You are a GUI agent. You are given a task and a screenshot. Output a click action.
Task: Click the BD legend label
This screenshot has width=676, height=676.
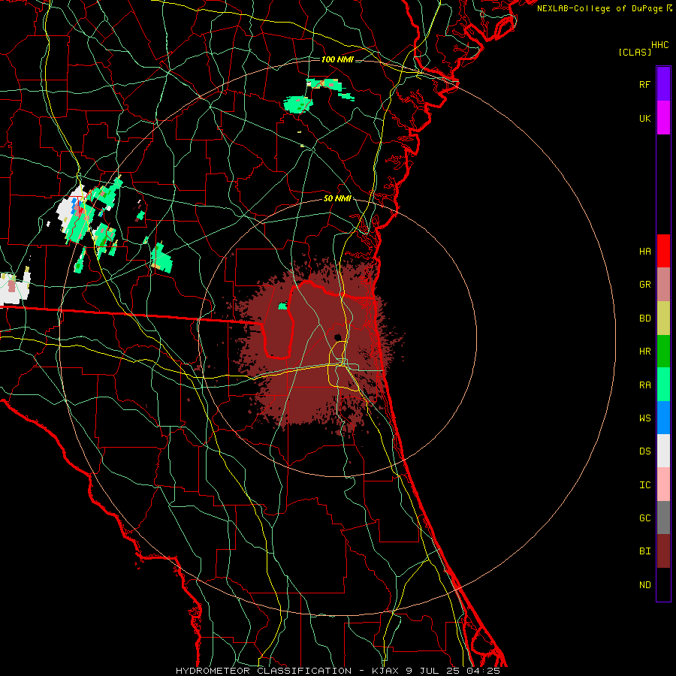click(644, 318)
